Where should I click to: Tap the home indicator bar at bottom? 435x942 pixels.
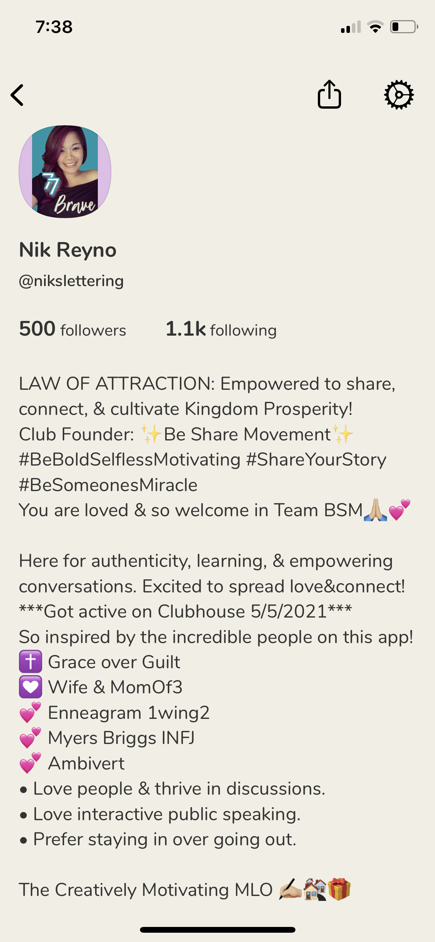218,930
